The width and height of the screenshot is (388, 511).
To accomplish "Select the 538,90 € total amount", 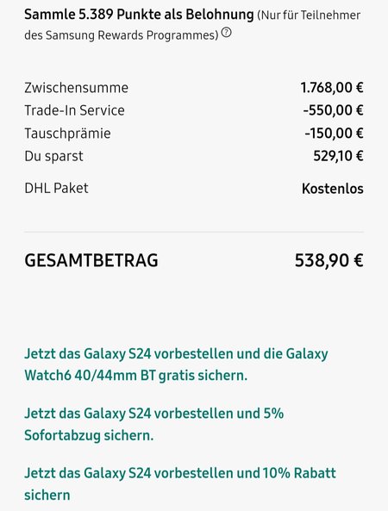I will click(329, 260).
